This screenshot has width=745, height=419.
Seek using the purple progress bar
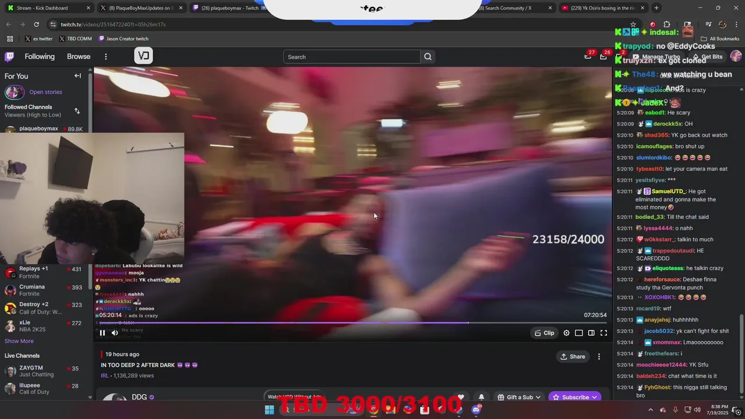click(353, 322)
